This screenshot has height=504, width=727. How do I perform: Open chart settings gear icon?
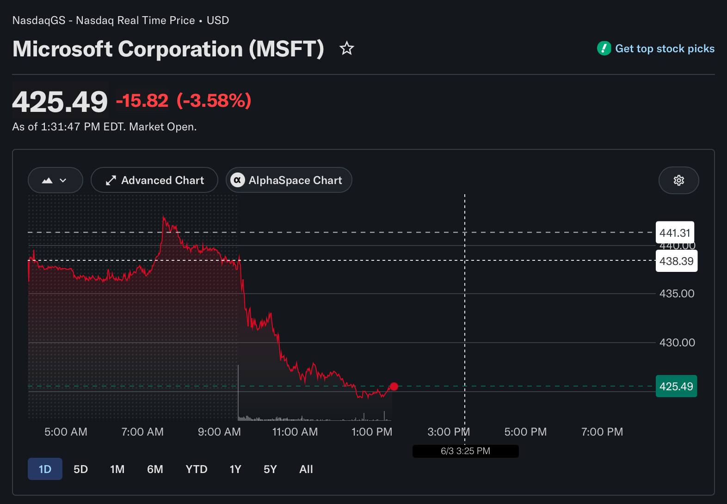(x=678, y=180)
